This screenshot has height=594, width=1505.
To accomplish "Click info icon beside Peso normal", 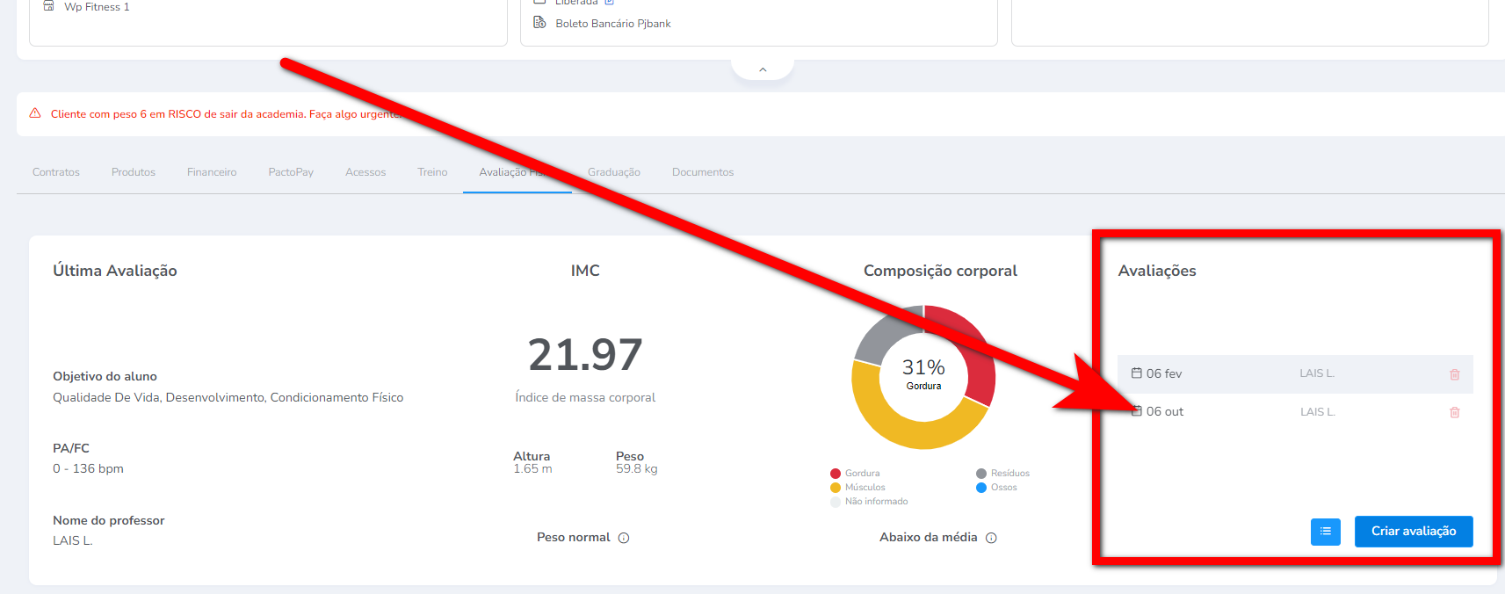I will (x=624, y=538).
